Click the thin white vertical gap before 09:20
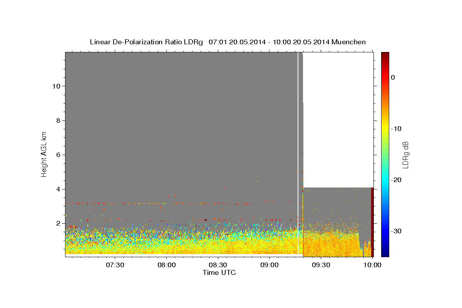462x308 pixels. point(298,153)
